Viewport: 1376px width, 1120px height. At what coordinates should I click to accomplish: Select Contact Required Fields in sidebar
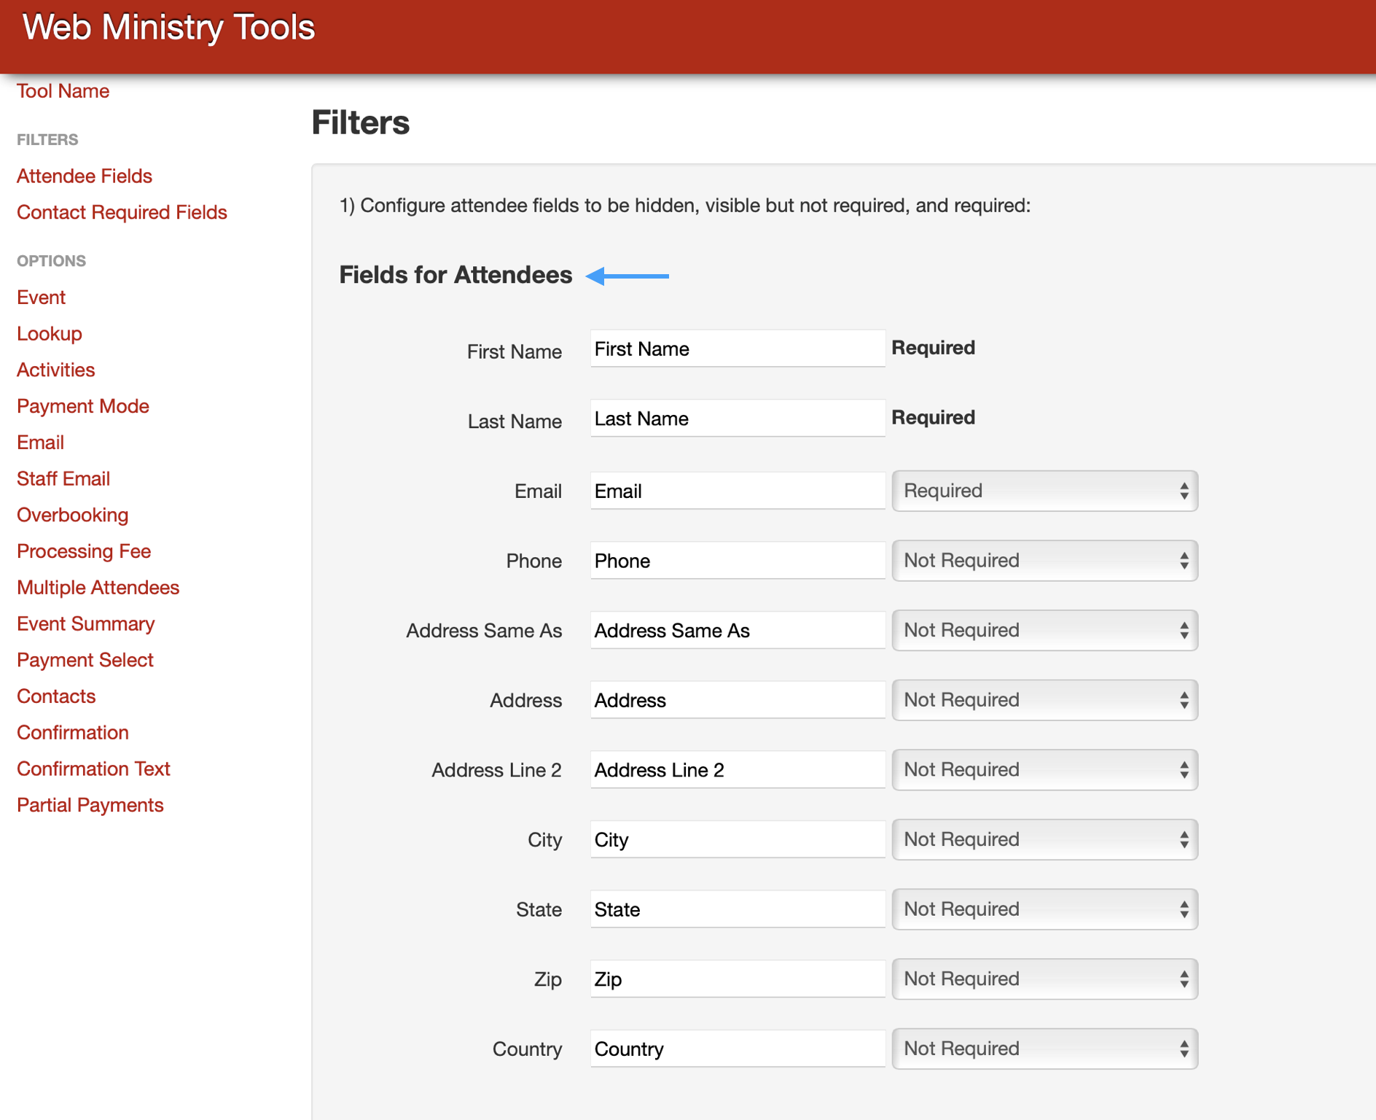tap(121, 212)
